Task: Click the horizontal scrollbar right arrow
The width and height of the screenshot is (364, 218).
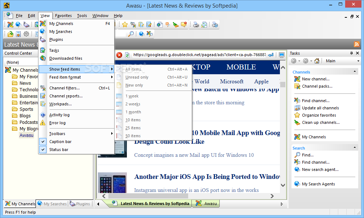Action: tap(272, 196)
